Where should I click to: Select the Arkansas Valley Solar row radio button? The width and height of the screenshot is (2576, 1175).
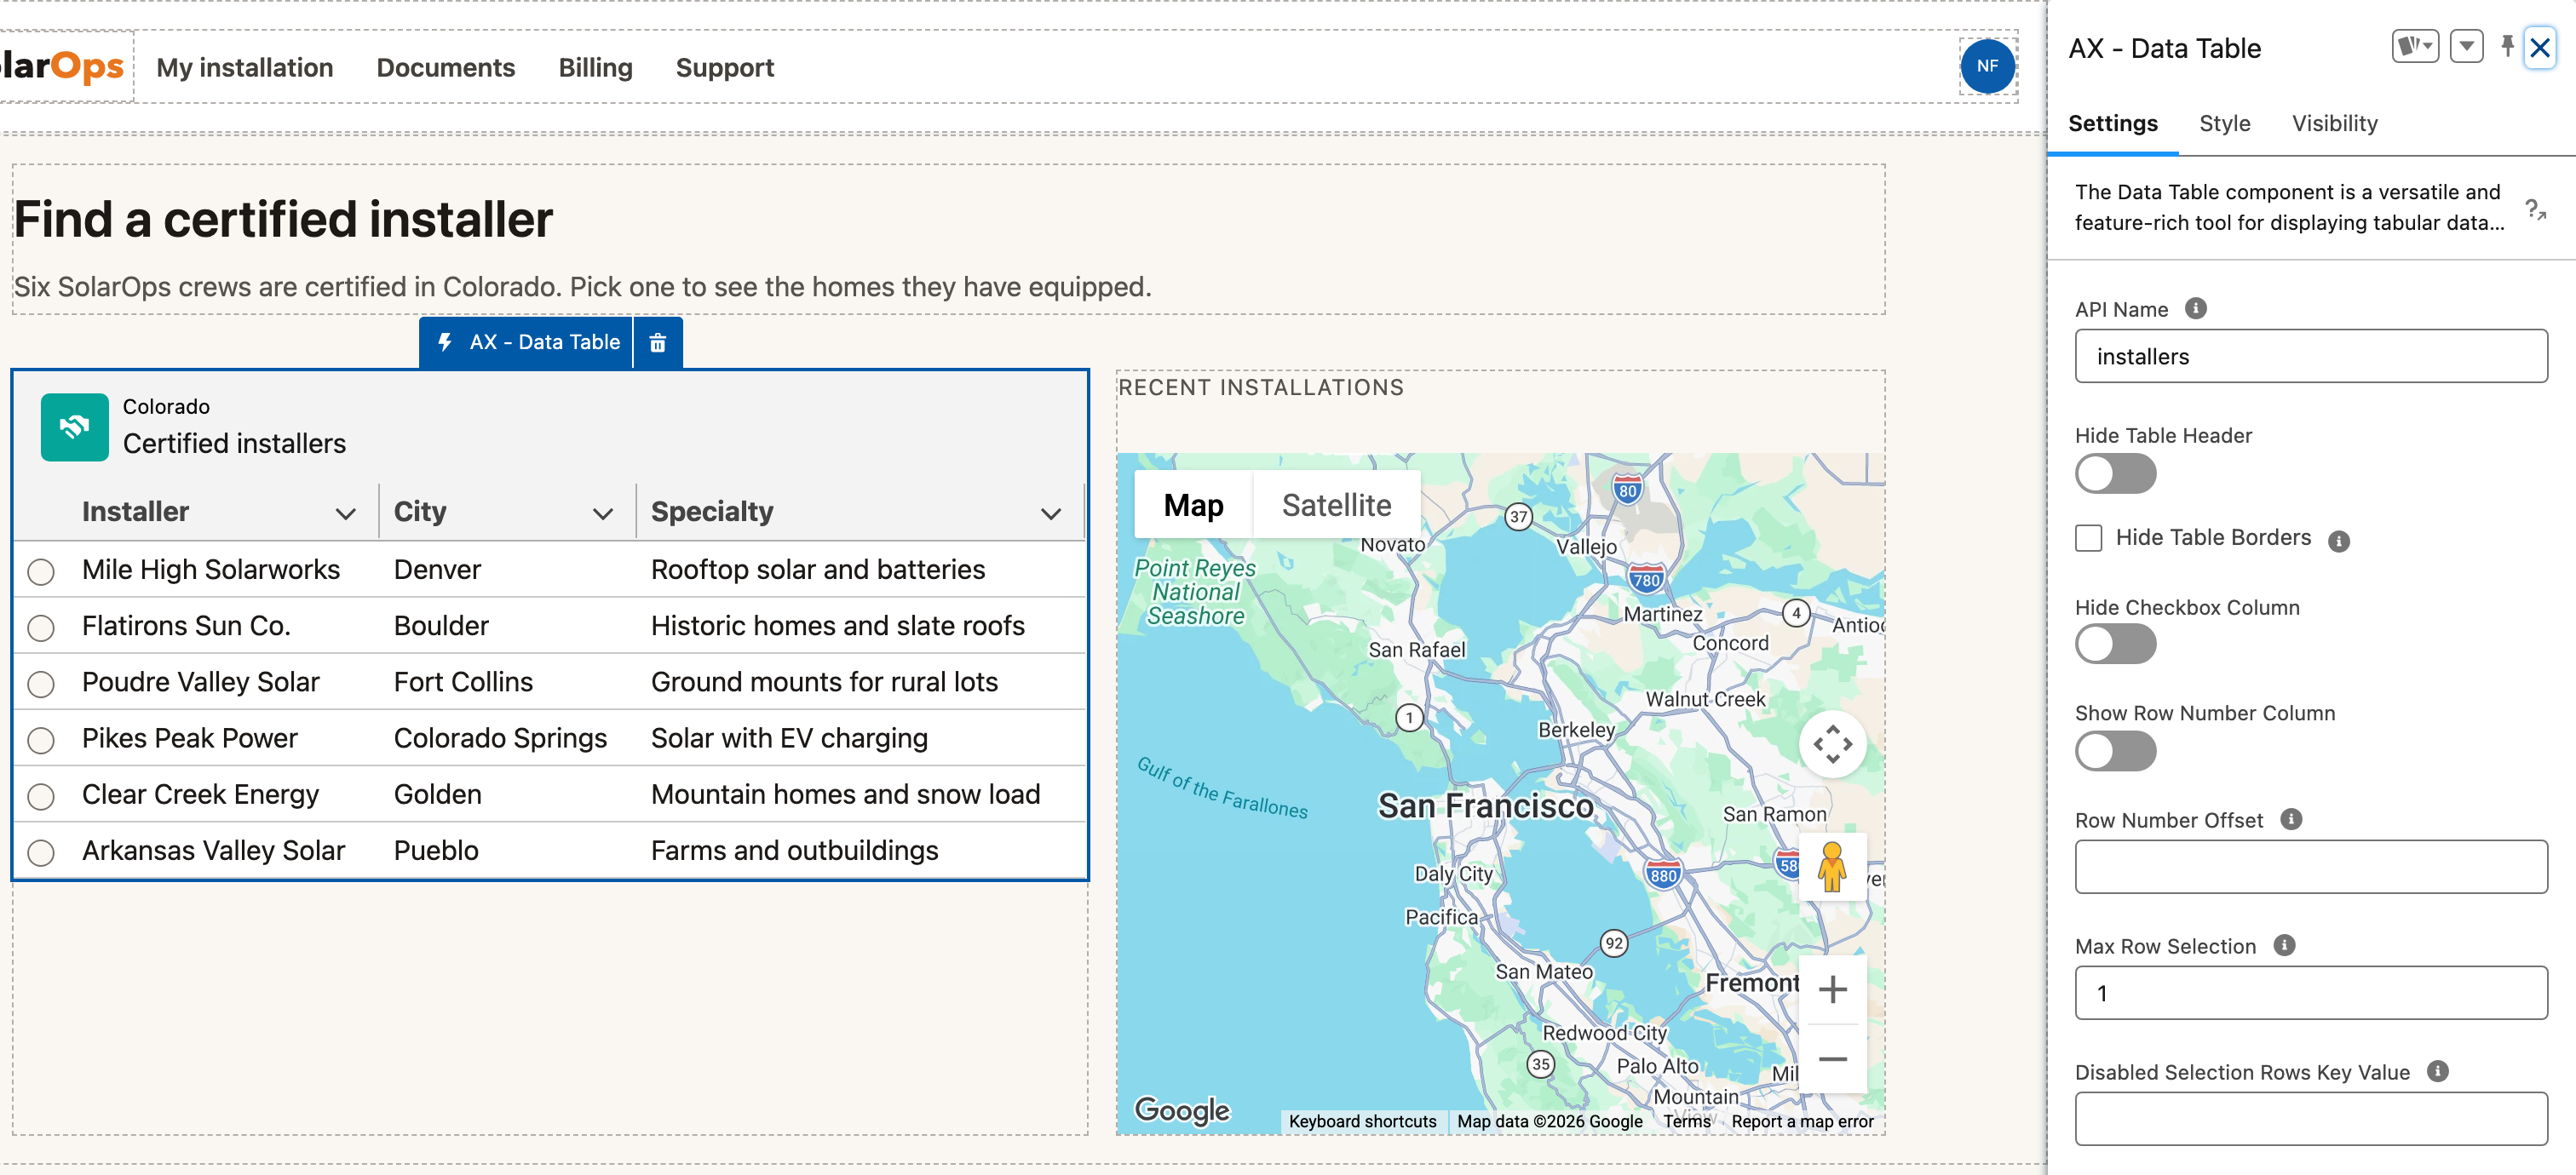pos(41,852)
